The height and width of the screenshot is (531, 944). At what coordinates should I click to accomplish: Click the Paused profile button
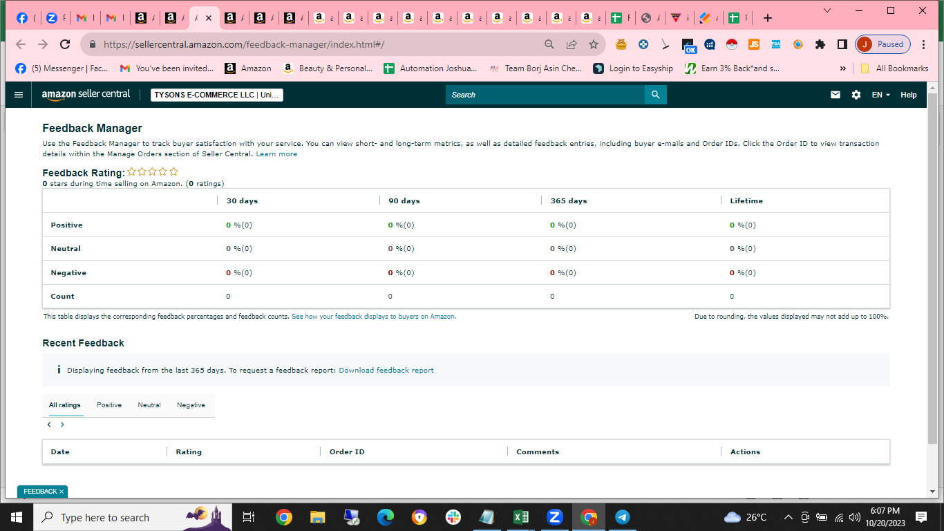pos(882,44)
